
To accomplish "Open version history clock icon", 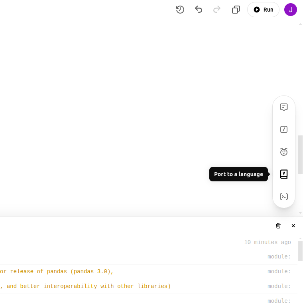I will click(180, 10).
